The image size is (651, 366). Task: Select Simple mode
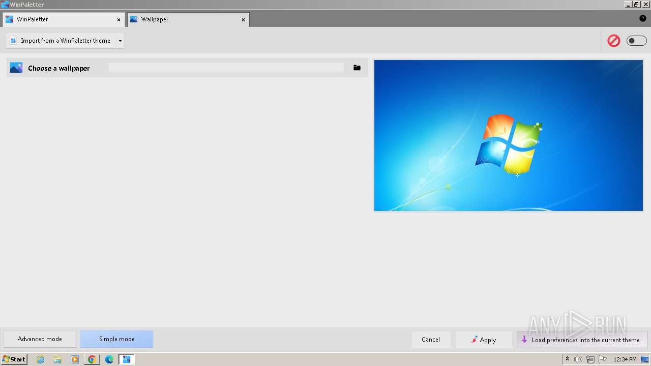116,339
